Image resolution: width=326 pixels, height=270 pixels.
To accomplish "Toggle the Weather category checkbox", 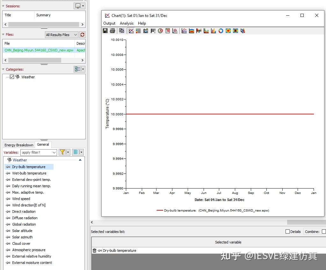I will (x=12, y=77).
